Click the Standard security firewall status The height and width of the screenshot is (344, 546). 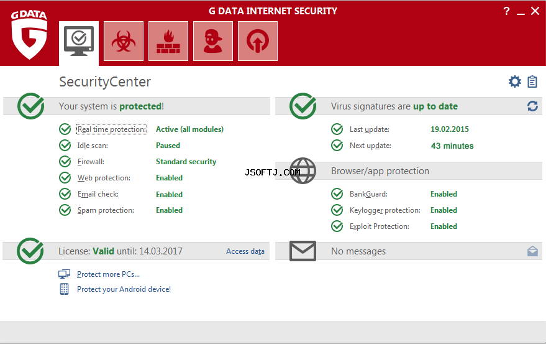click(186, 162)
